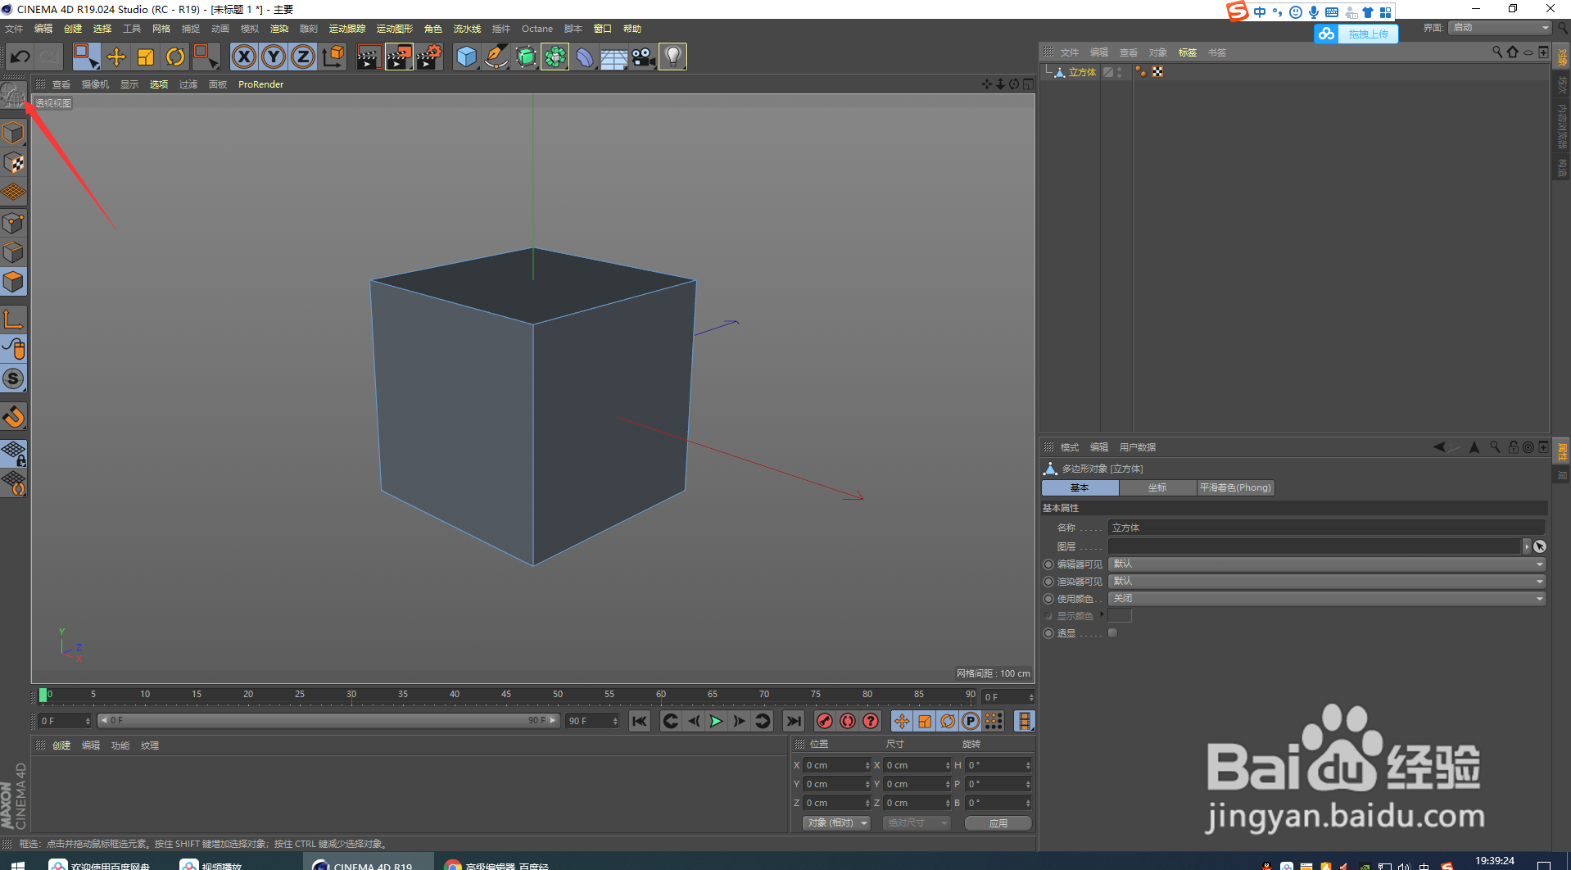Select the Live Selection tool
The image size is (1571, 870).
pos(86,57)
